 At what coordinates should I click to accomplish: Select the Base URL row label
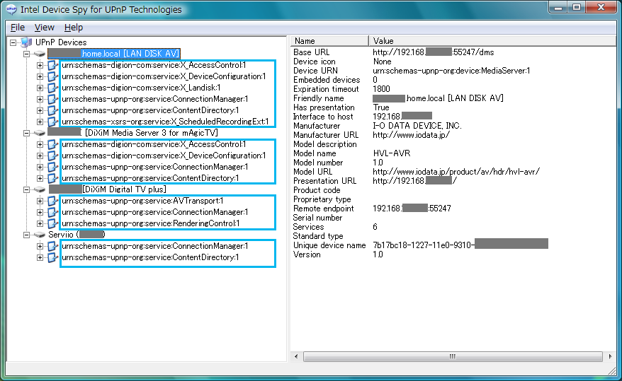click(x=312, y=52)
